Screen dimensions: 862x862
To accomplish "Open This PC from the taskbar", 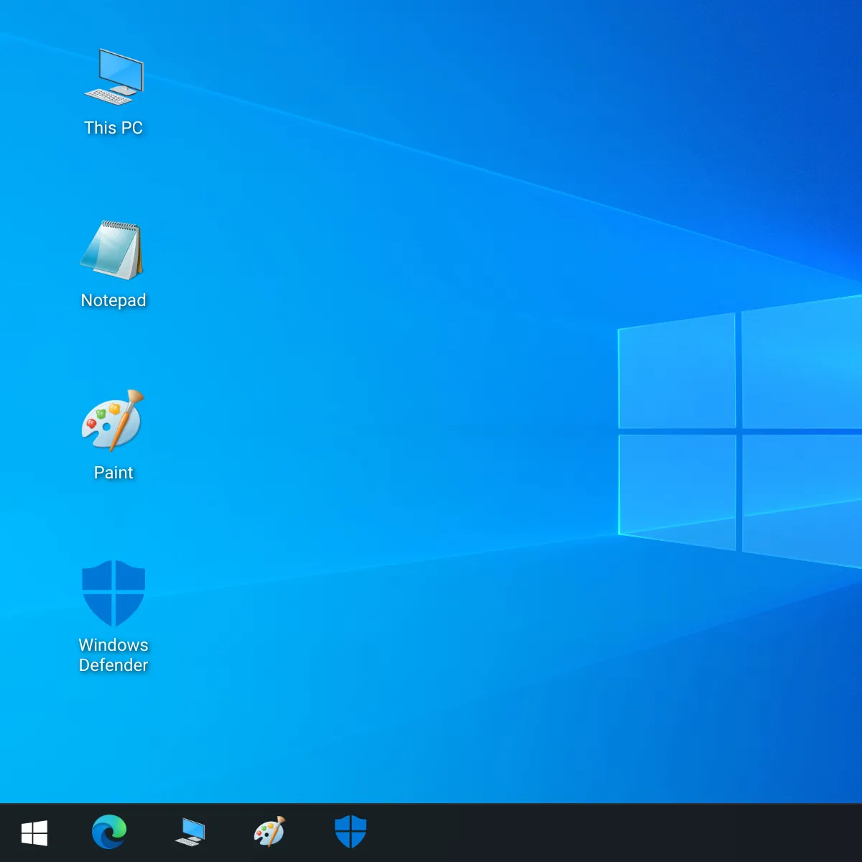I will click(190, 833).
